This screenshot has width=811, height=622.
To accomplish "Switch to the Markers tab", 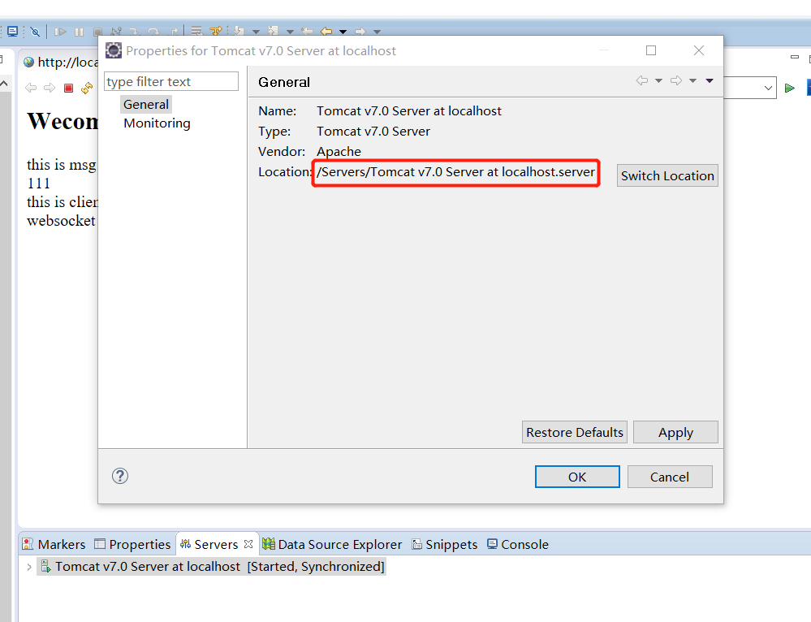I will (x=54, y=544).
